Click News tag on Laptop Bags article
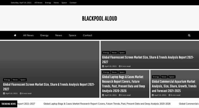Viewport: 199px width, 108px height. pos(114,72)
